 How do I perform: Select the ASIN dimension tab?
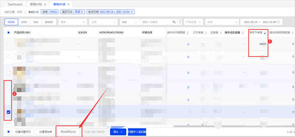pos(24,22)
